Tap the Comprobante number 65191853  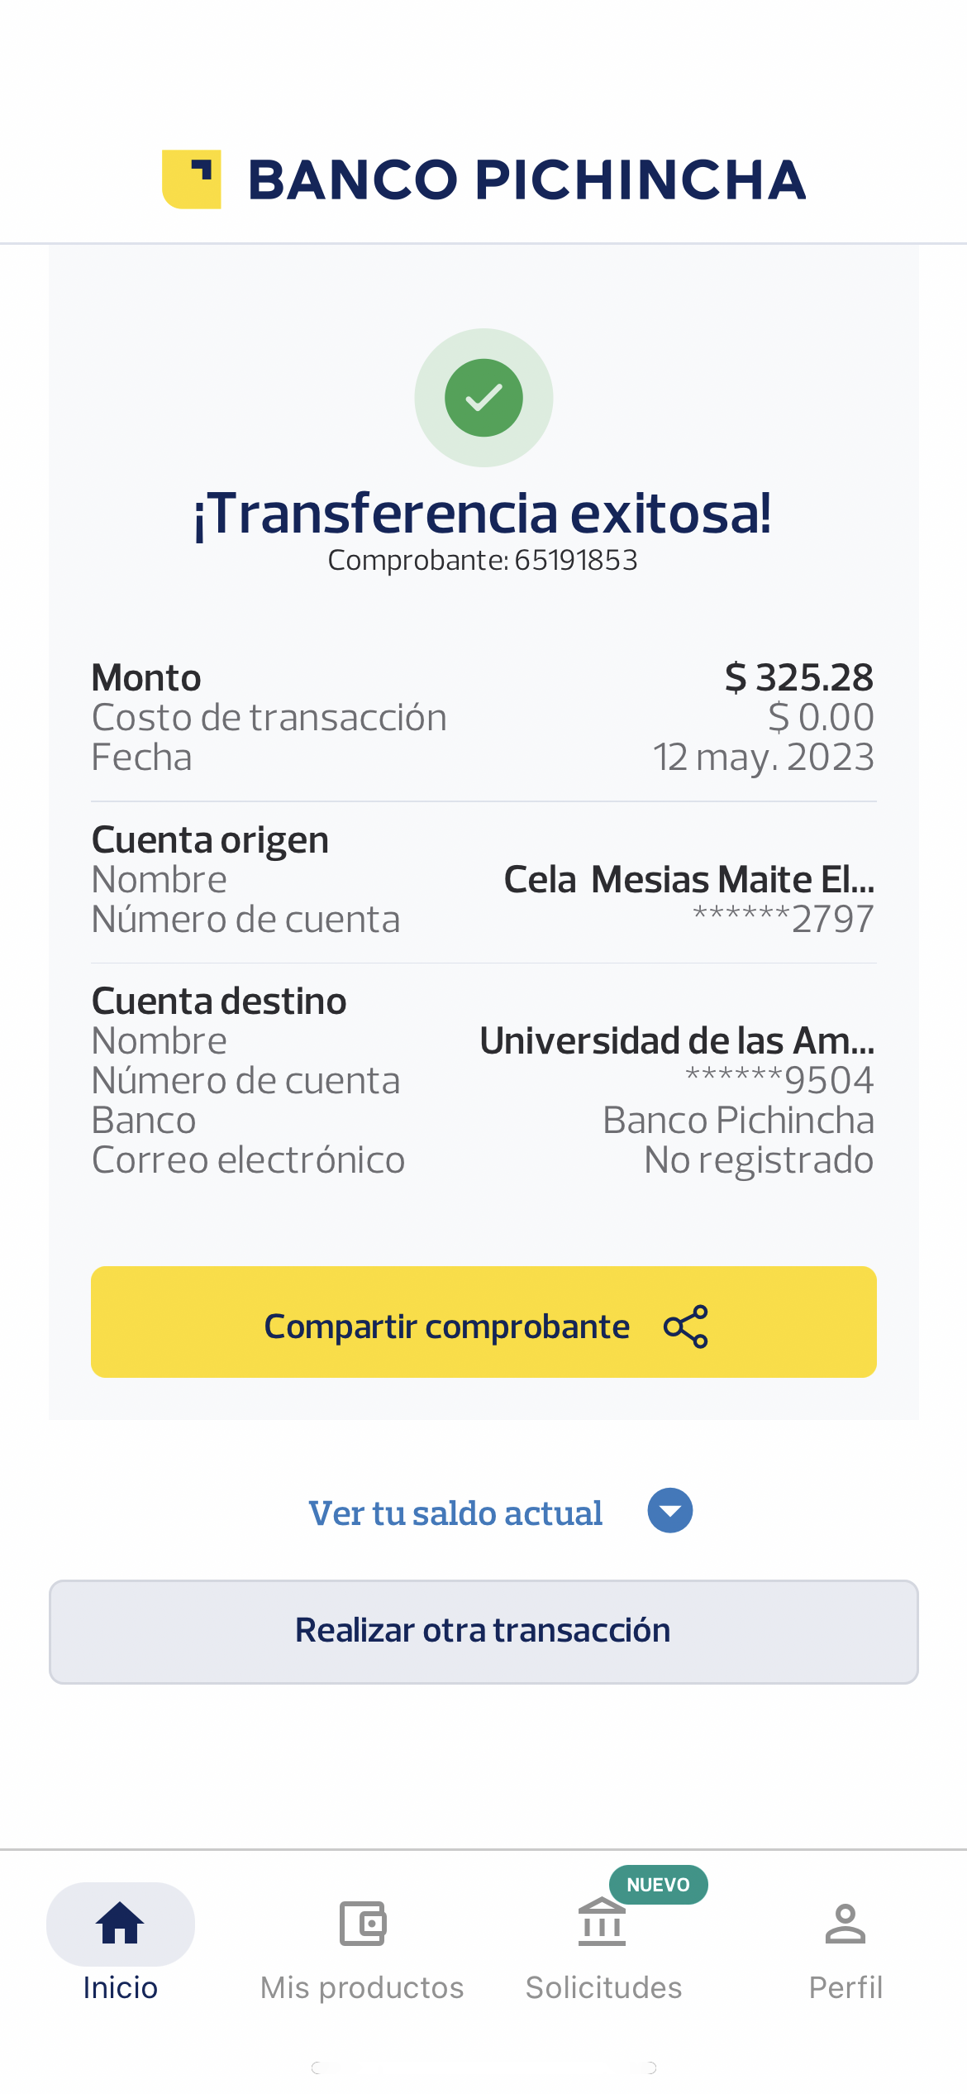pos(575,561)
